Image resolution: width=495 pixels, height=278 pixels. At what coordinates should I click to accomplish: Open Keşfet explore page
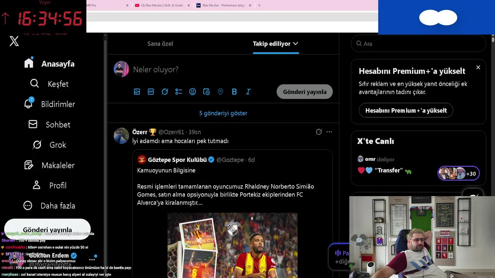click(49, 84)
